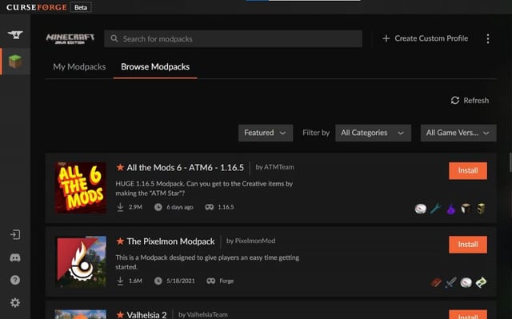
Task: Click the login arrow icon in sidebar
Action: (15, 234)
